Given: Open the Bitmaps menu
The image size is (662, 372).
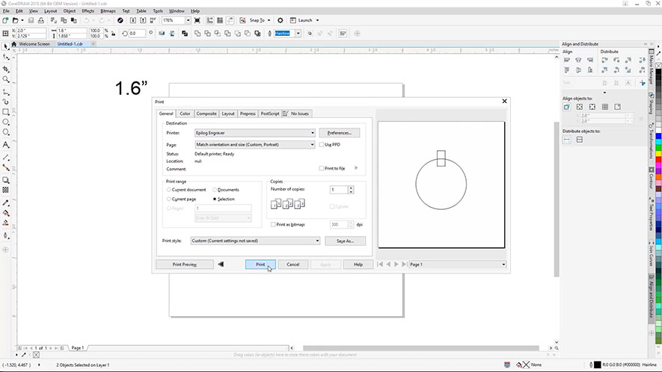Looking at the screenshot, I should 109,11.
